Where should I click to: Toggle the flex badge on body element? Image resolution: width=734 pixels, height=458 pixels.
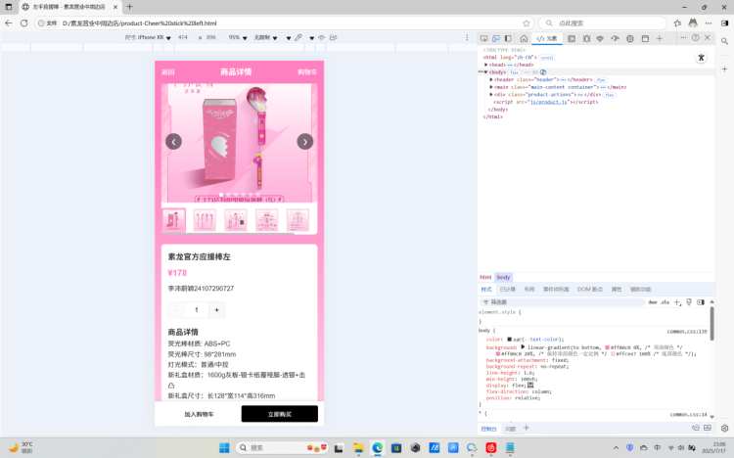(x=514, y=72)
